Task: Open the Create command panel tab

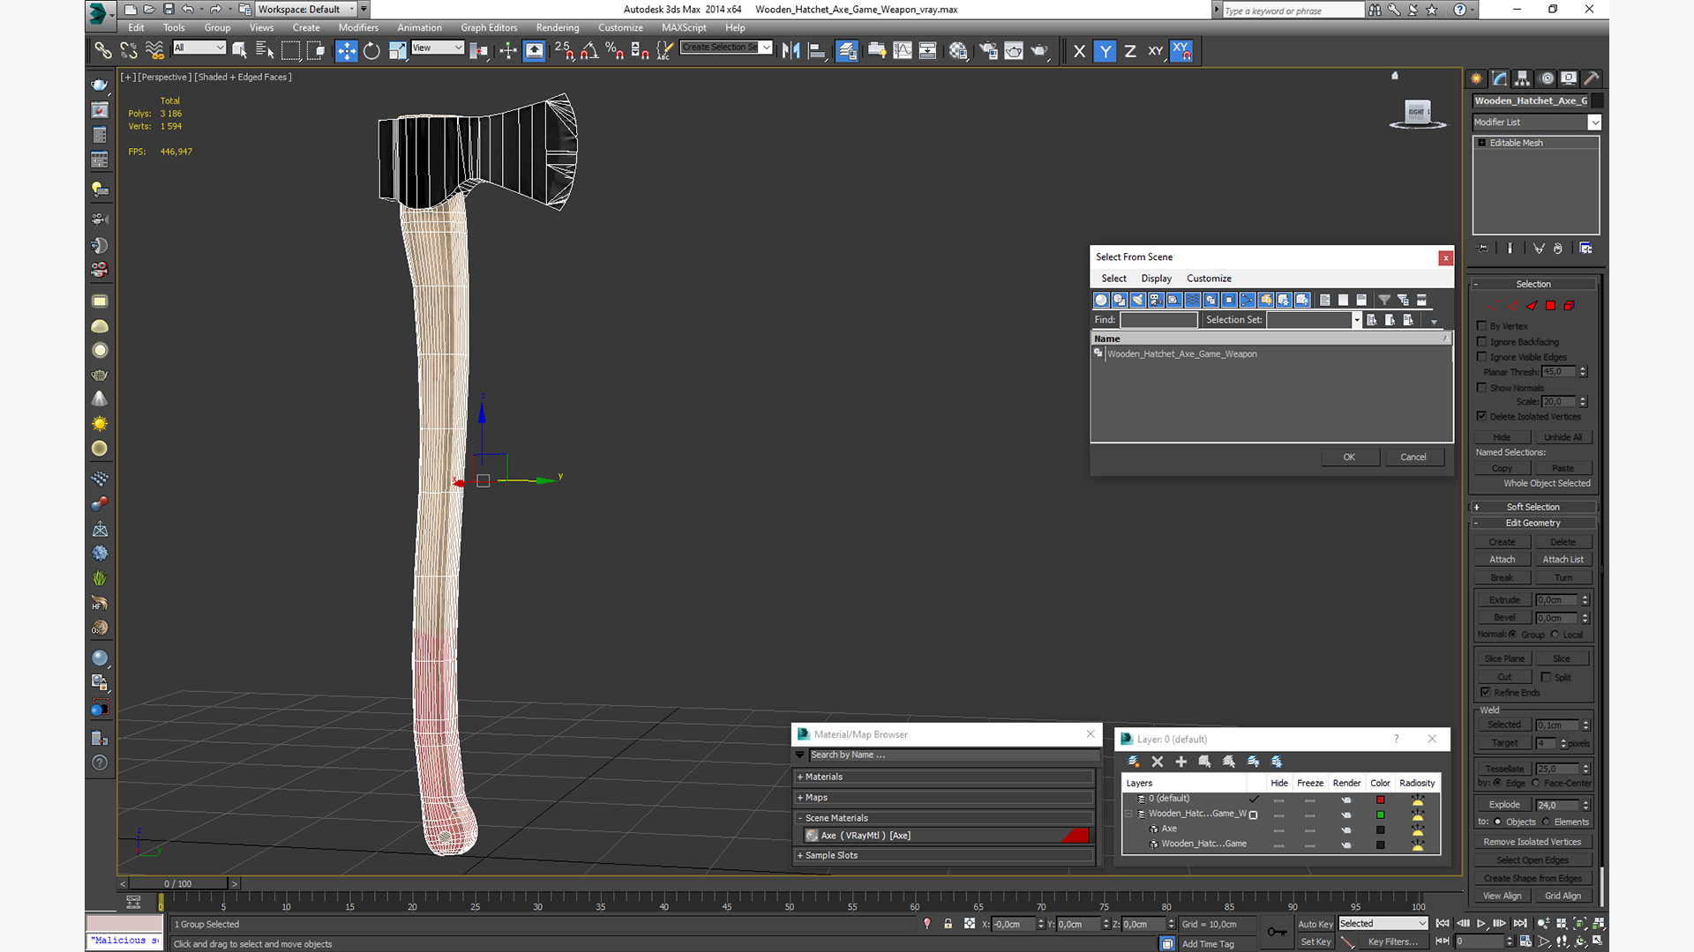Action: click(1477, 78)
